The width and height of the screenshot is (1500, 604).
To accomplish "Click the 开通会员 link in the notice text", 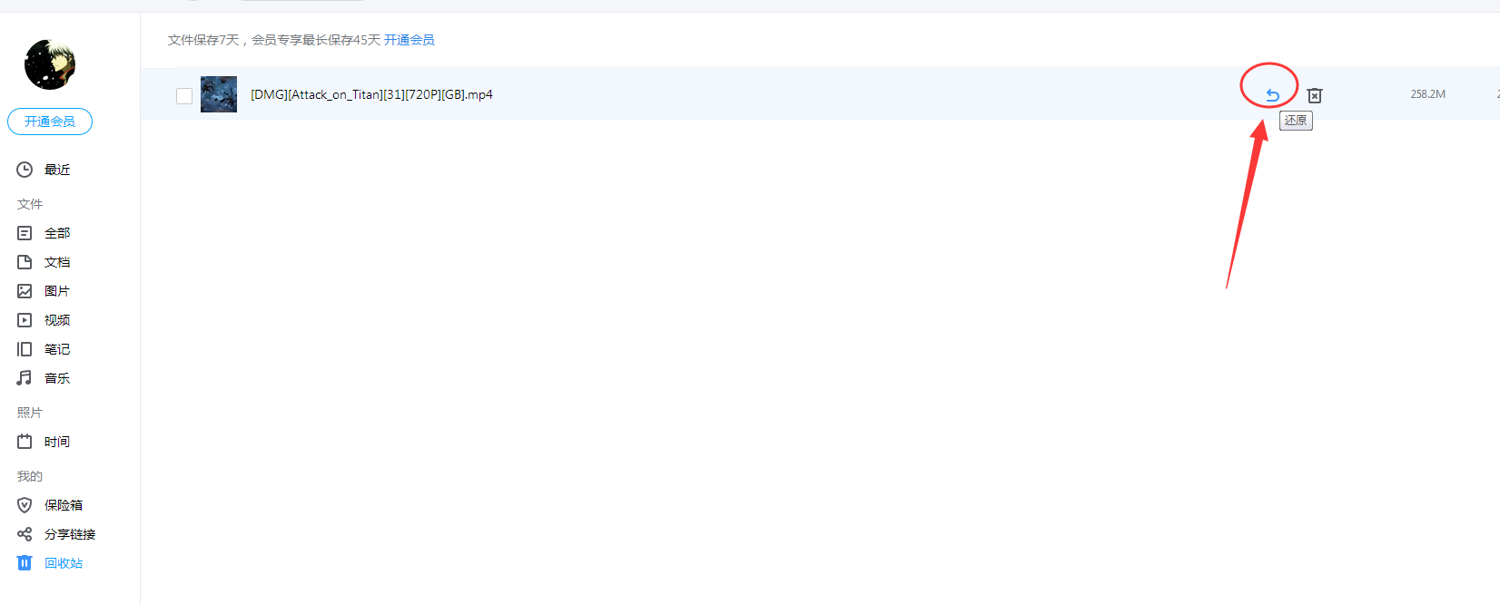I will click(409, 40).
